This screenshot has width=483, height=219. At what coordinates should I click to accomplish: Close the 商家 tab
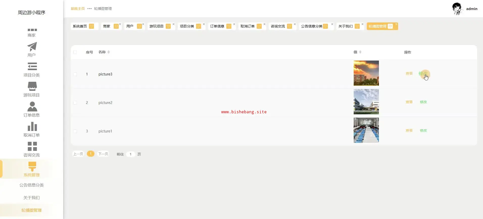tap(120, 24)
